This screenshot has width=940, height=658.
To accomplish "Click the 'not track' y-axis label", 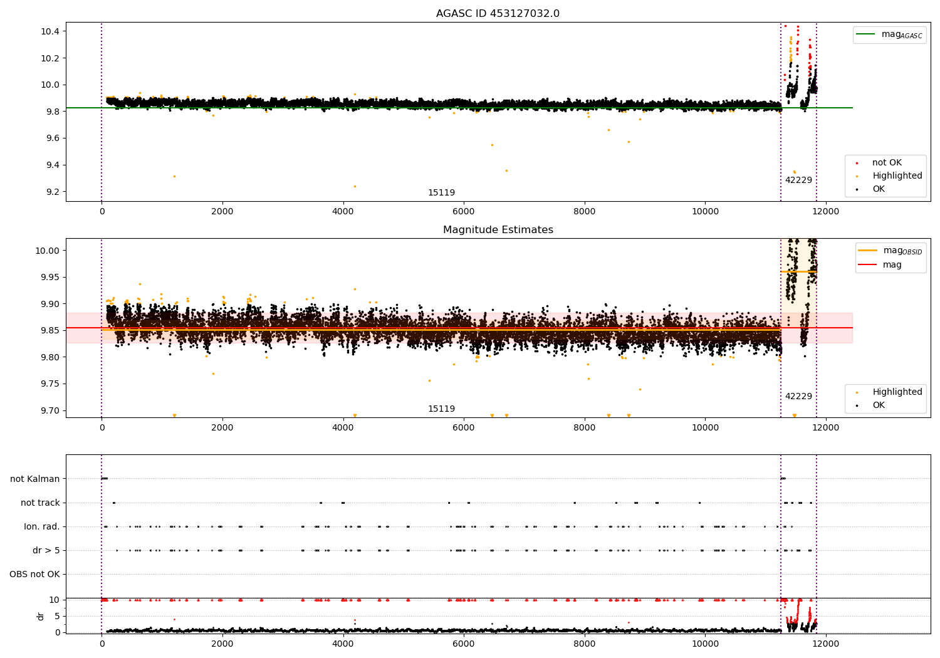I will point(40,503).
